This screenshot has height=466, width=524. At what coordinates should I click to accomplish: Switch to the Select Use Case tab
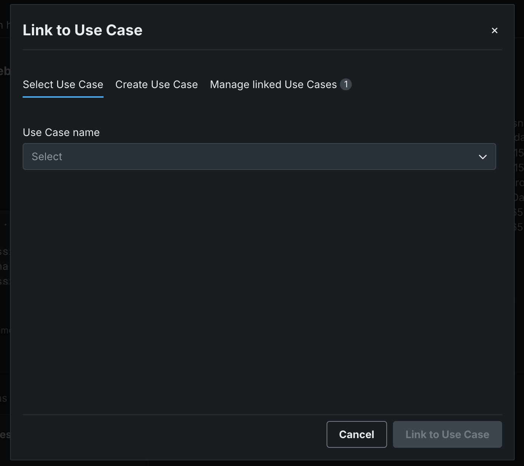pyautogui.click(x=63, y=85)
